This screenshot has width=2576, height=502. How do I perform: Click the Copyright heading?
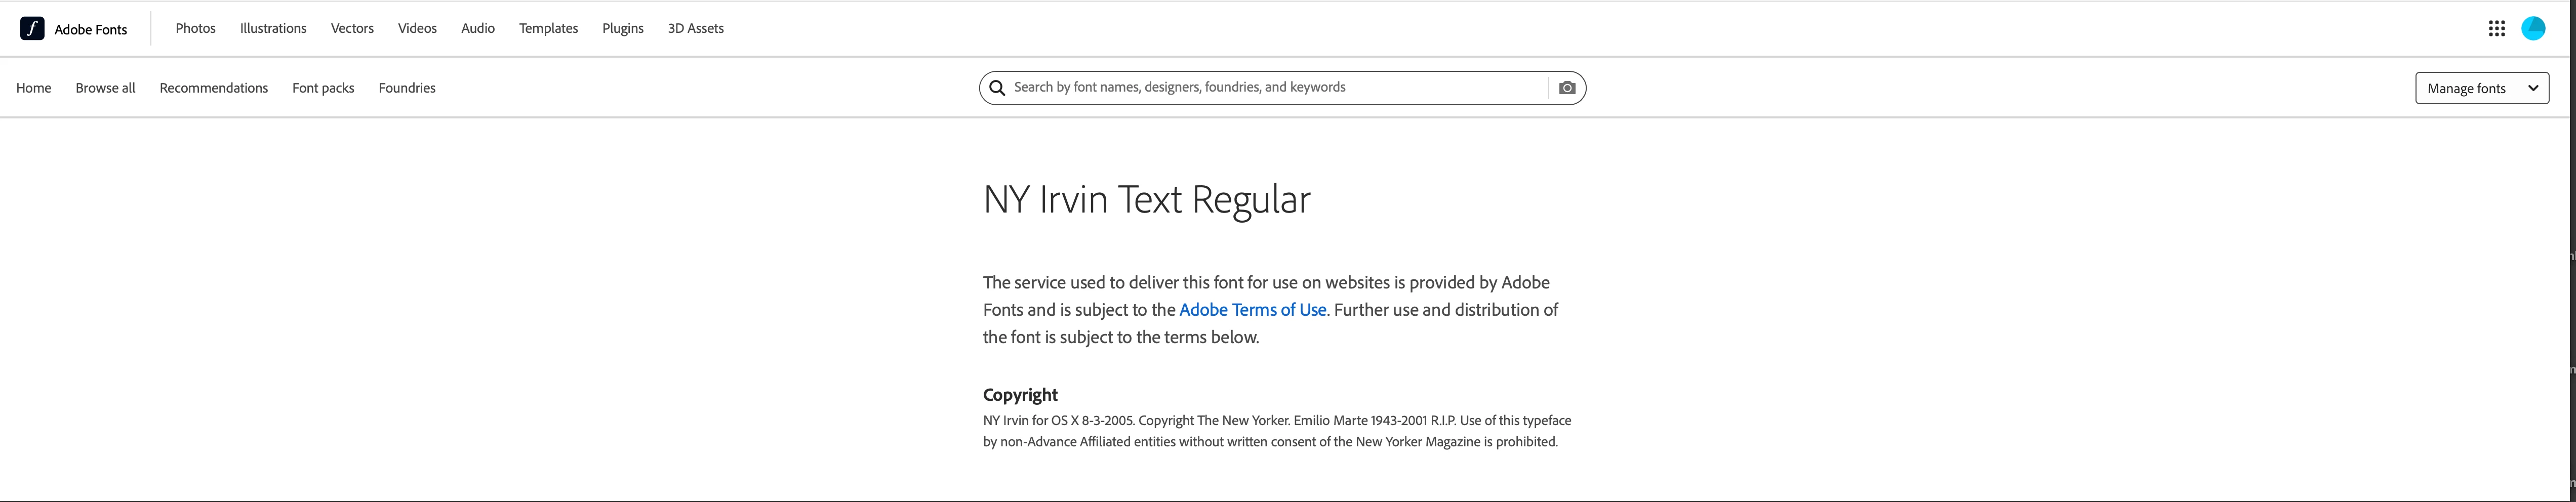click(x=1020, y=395)
